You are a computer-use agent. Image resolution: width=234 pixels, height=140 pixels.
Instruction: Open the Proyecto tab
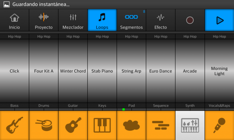point(44,20)
